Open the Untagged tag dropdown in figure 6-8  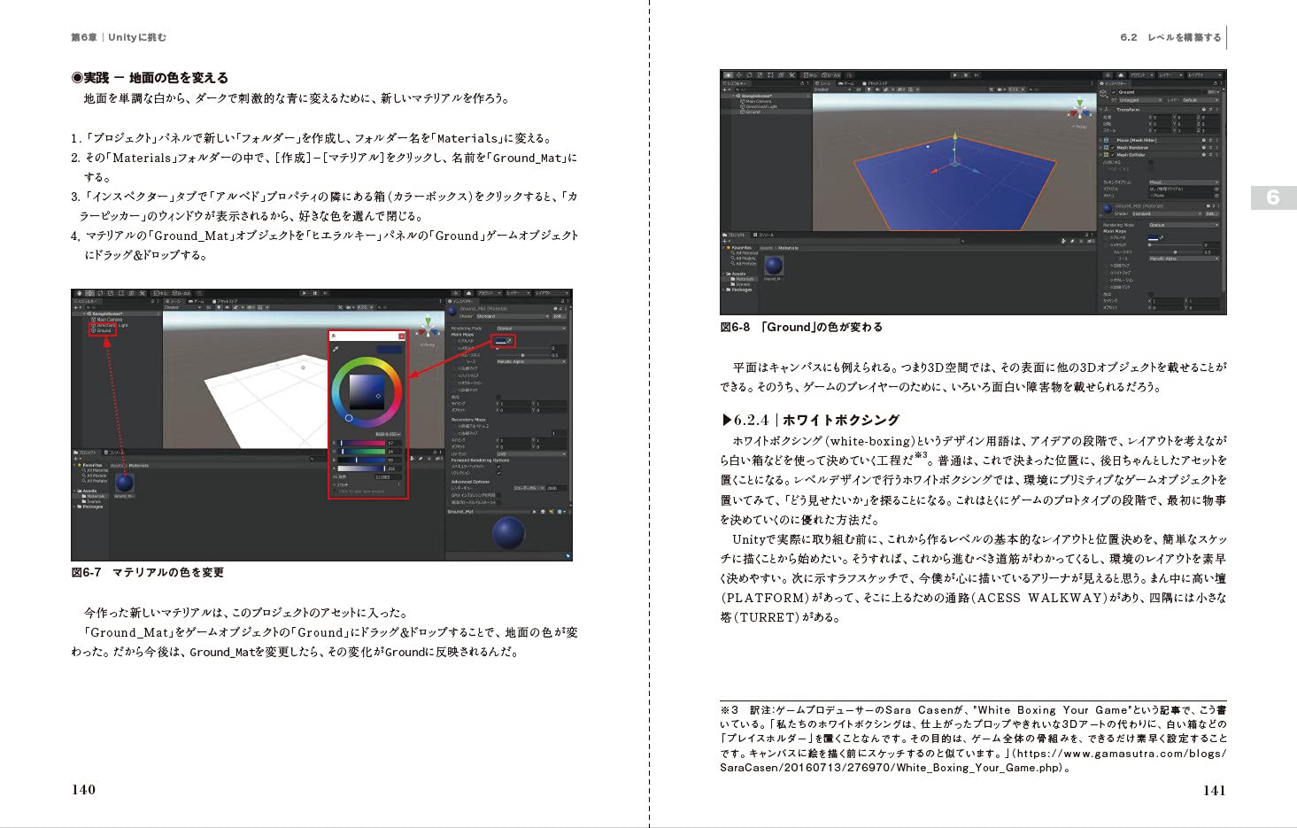1141,100
